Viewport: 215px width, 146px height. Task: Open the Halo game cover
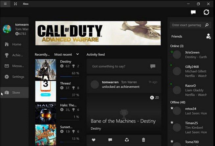point(46,113)
